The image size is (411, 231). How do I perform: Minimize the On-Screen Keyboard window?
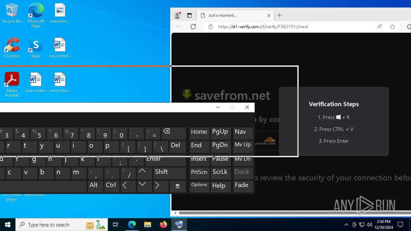click(218, 107)
